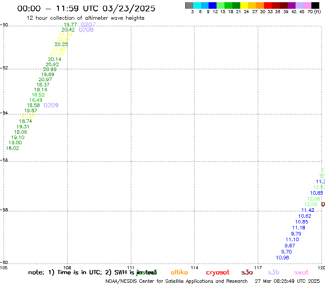This screenshot has width=325, height=285.
Task: Click the wave height value 20.99
Action: click(50, 70)
